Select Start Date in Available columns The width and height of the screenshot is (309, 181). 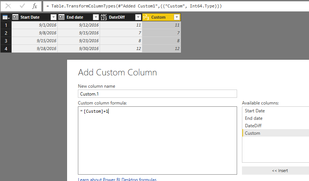[x=276, y=111]
